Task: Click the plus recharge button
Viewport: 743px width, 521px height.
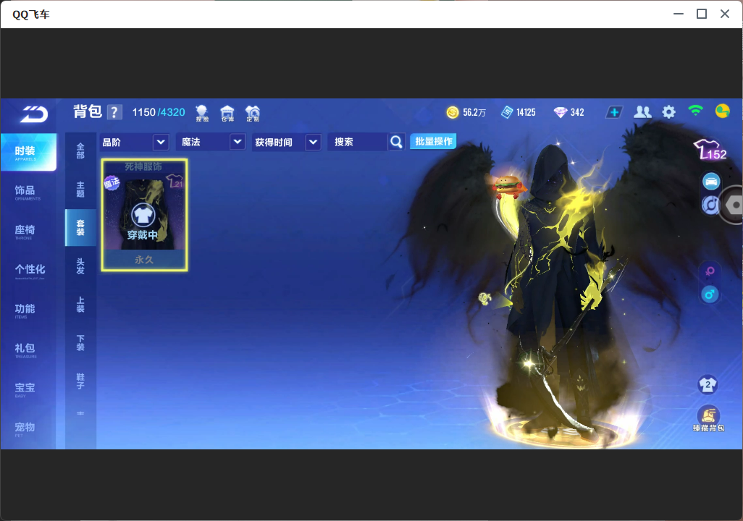Action: pos(614,112)
